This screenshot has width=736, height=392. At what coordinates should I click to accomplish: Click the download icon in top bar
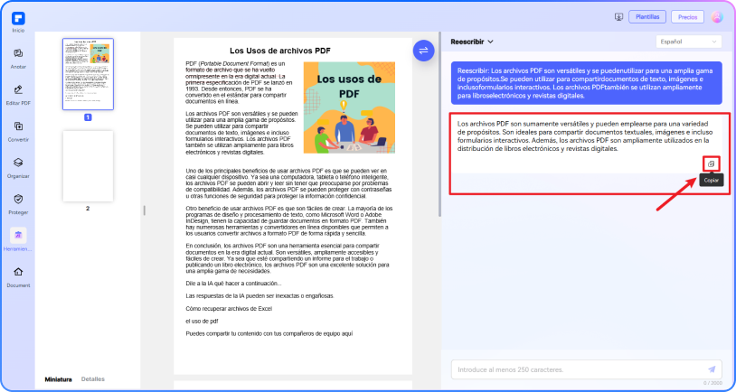[618, 17]
